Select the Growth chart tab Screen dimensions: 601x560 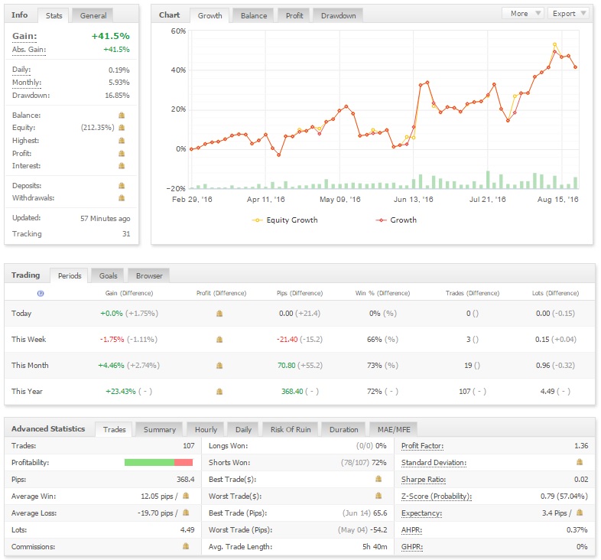[x=210, y=16]
